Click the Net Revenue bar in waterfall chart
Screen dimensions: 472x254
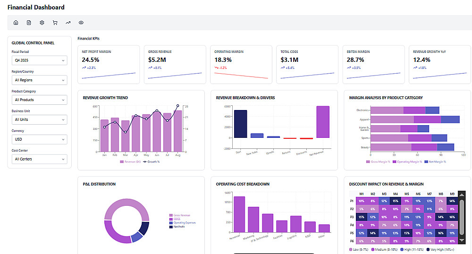(x=323, y=122)
